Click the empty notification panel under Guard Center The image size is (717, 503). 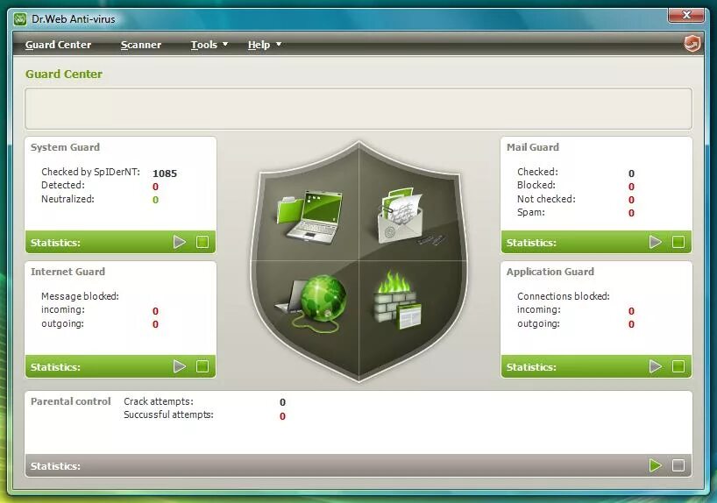point(358,109)
